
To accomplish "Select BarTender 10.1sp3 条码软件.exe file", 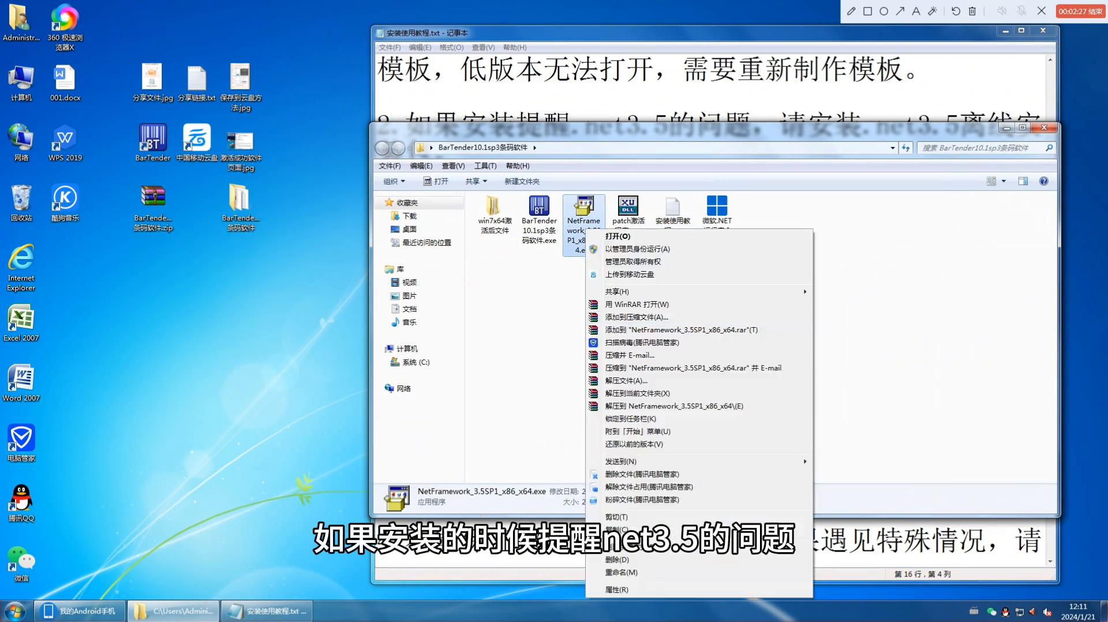I will [x=539, y=220].
